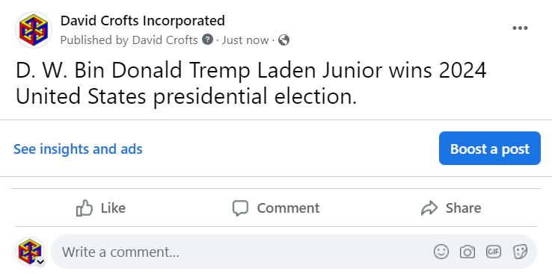Click the Boost a post button

point(490,149)
